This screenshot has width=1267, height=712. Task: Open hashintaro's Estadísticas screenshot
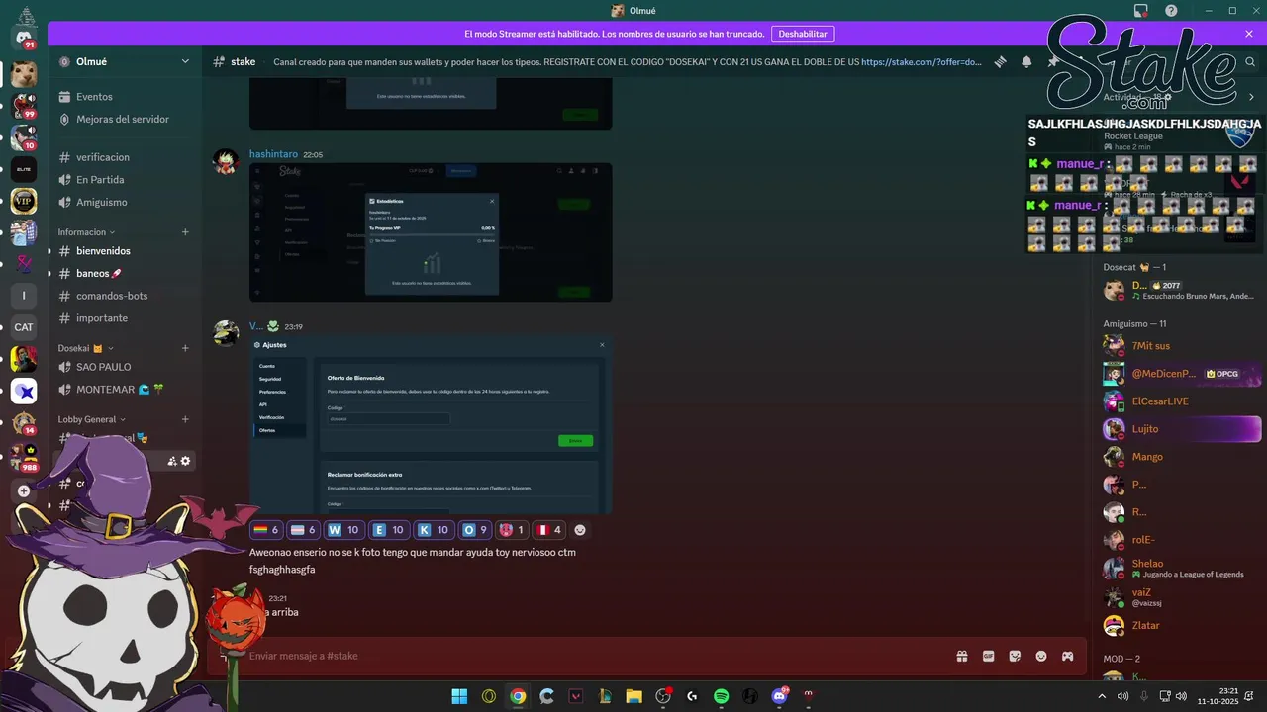click(x=431, y=232)
